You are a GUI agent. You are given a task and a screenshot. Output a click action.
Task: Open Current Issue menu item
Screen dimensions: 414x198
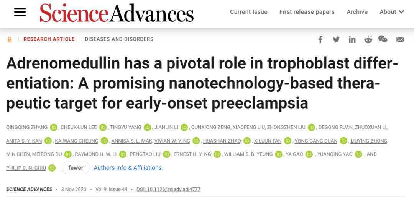coord(249,12)
